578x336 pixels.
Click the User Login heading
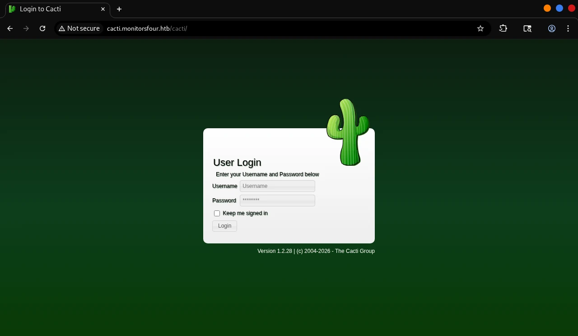pos(237,163)
